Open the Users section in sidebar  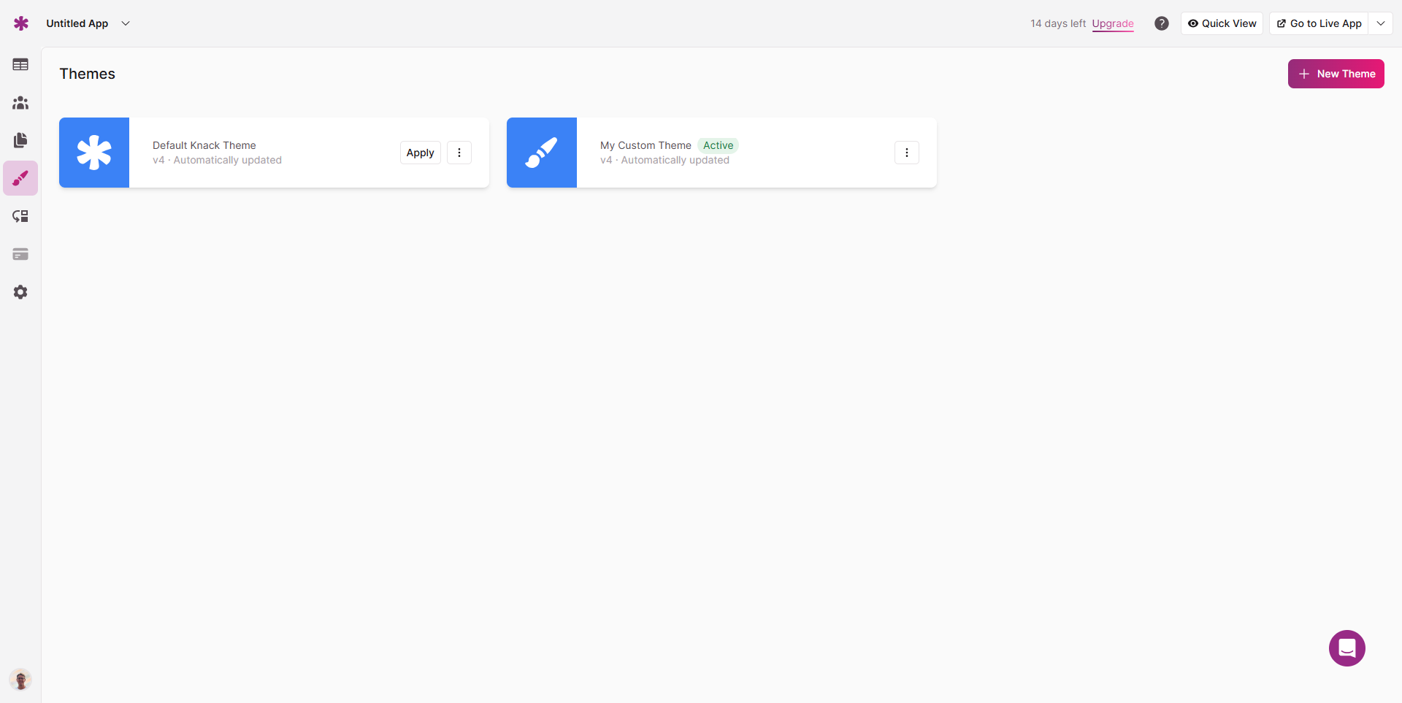(20, 103)
